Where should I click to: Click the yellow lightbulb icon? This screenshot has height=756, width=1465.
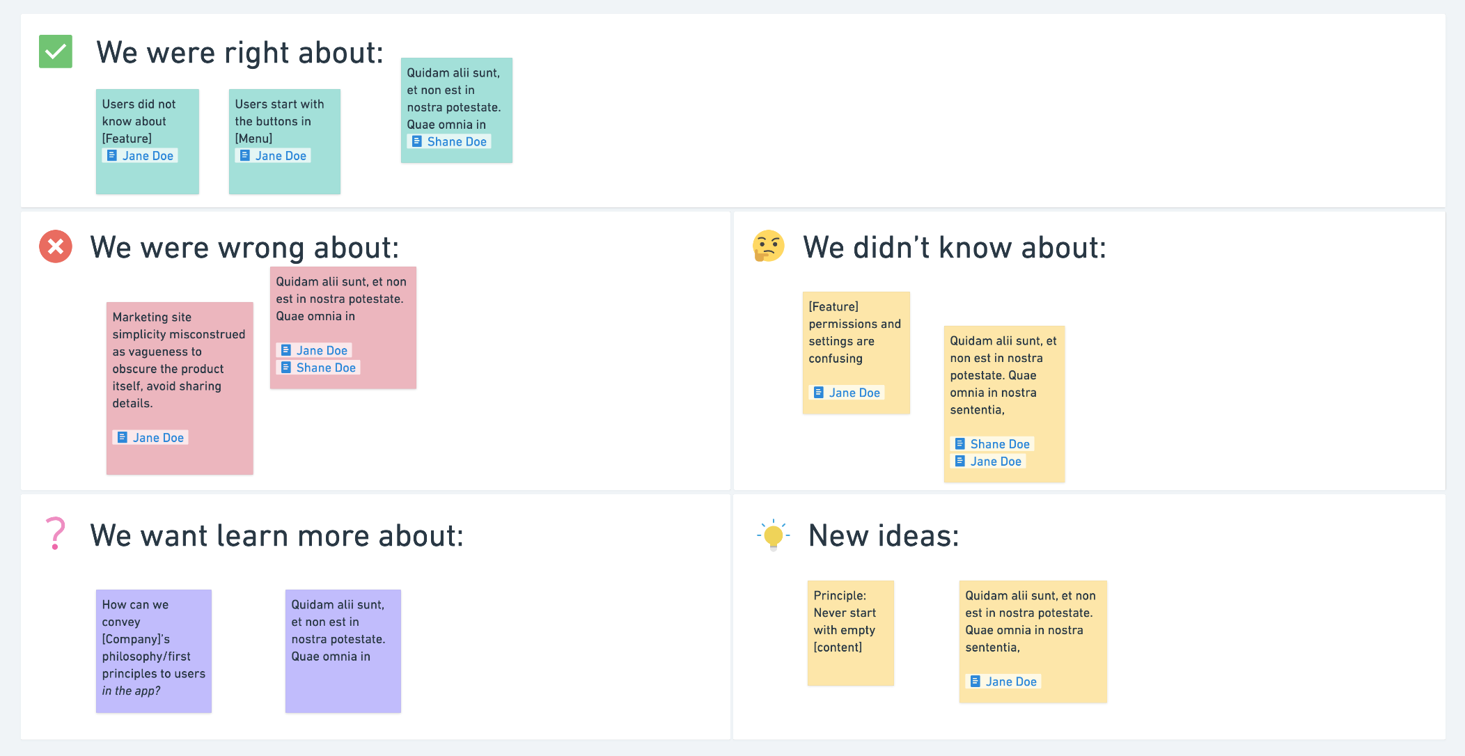773,535
